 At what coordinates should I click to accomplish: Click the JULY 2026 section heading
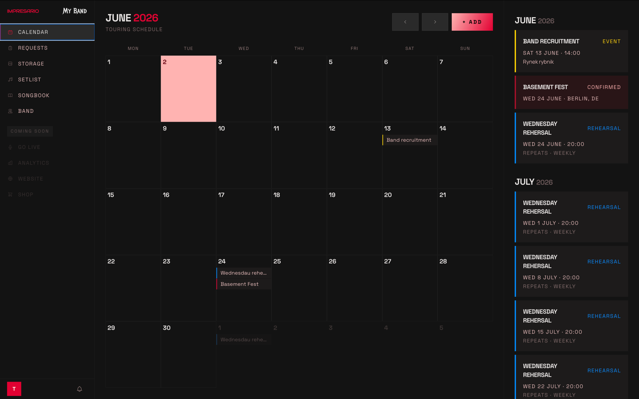click(534, 182)
